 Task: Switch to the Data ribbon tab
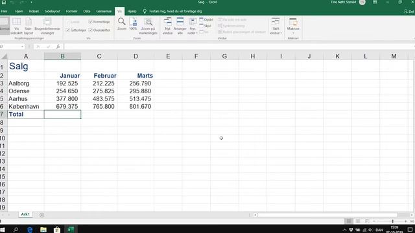coord(87,12)
